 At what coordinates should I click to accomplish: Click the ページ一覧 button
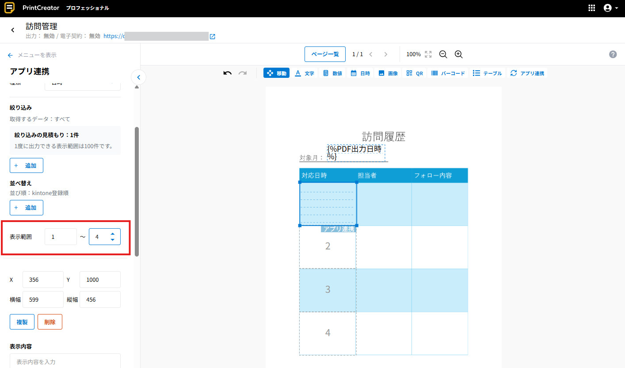click(x=325, y=54)
